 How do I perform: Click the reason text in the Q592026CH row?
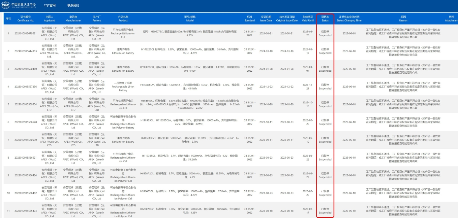pos(403,69)
